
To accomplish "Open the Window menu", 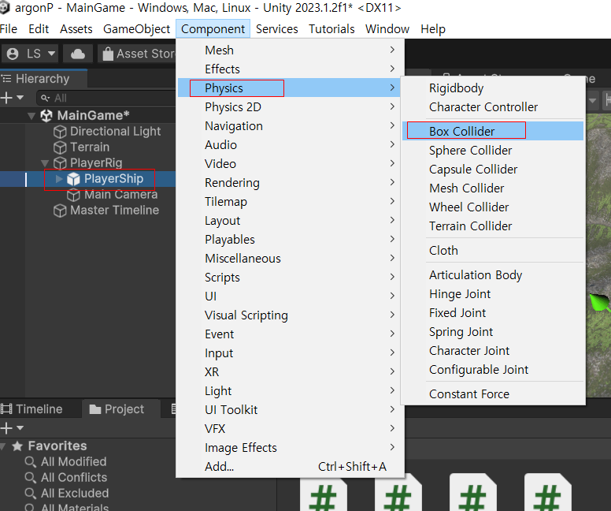I will (x=387, y=29).
